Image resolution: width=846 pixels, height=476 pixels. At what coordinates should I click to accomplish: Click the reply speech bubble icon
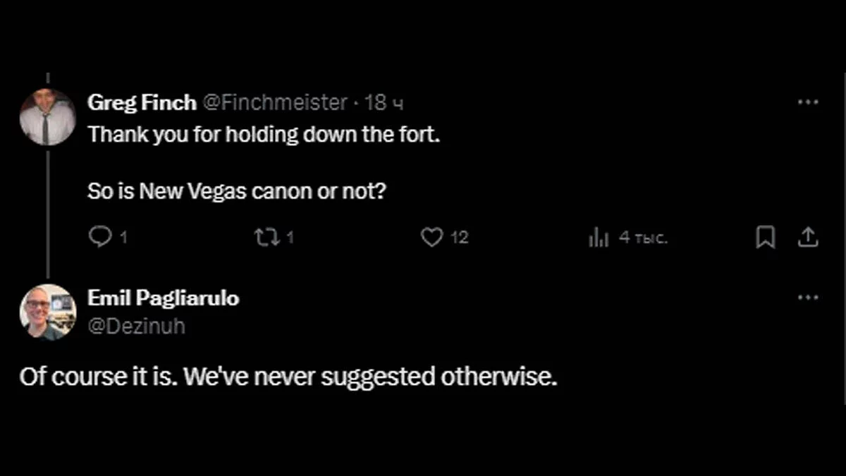click(x=99, y=238)
